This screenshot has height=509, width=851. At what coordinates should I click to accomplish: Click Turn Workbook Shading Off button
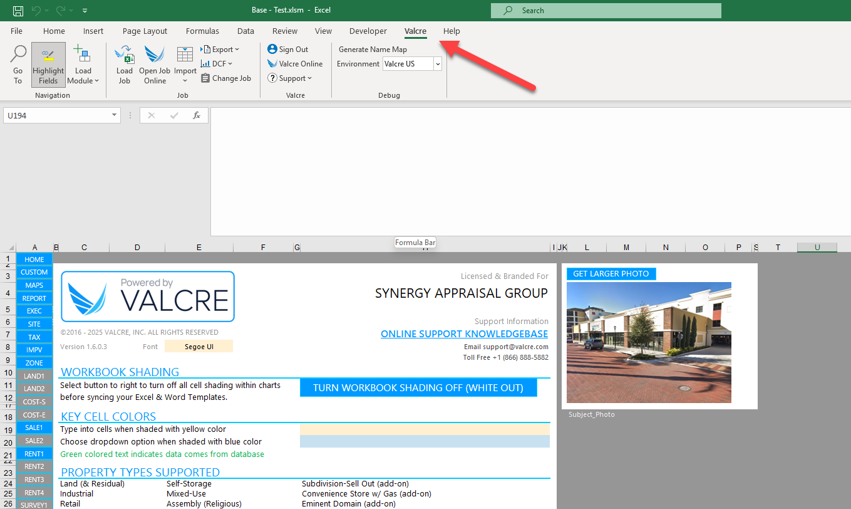point(418,388)
